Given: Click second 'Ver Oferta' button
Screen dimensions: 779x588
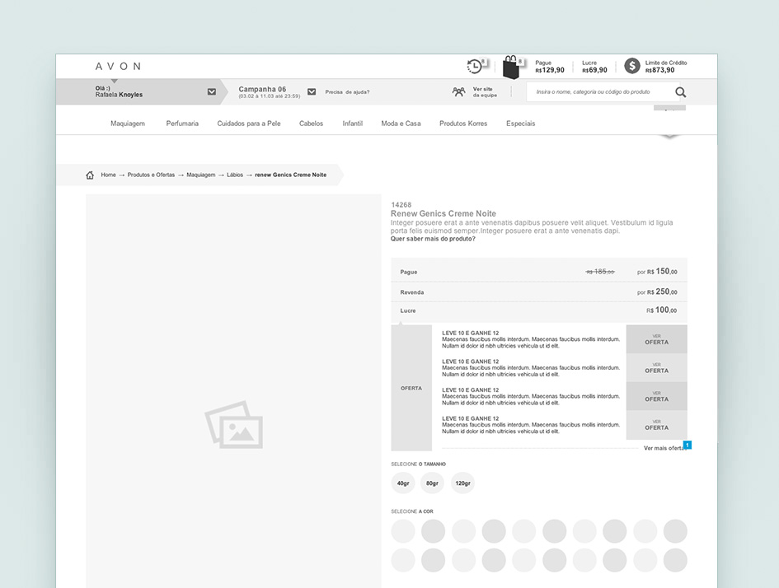Looking at the screenshot, I should (x=657, y=367).
